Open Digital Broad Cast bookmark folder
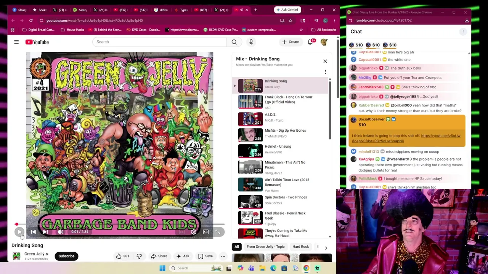This screenshot has width=488, height=274. click(x=38, y=30)
